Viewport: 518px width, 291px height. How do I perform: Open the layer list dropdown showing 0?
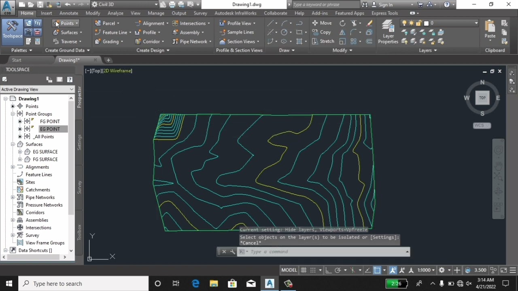[x=476, y=23]
